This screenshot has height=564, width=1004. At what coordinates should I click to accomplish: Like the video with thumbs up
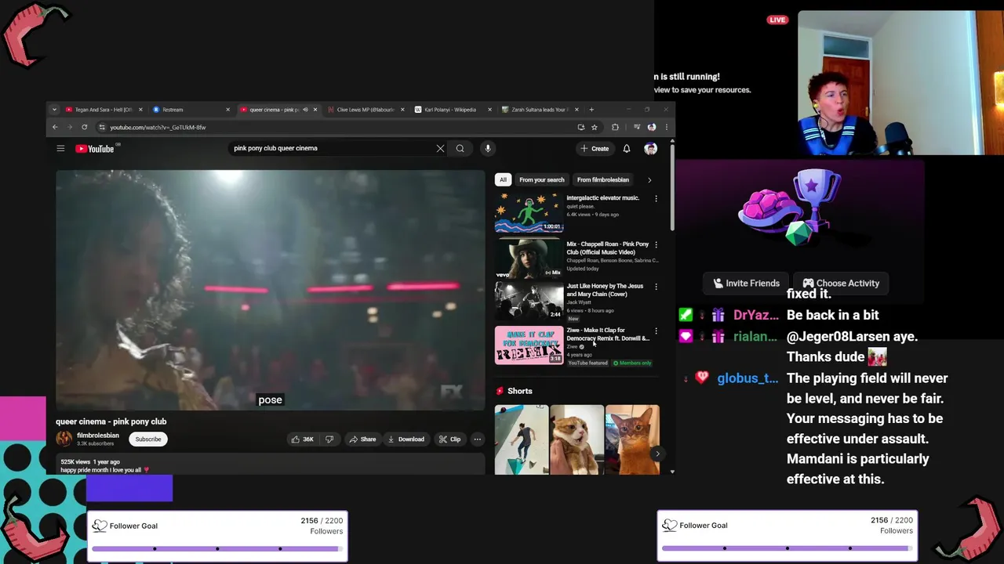click(303, 439)
